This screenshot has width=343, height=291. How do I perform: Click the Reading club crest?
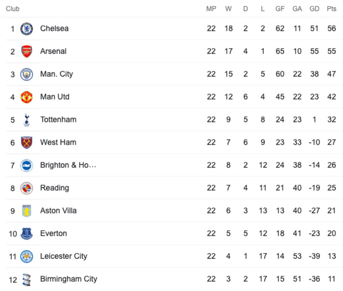coord(26,188)
